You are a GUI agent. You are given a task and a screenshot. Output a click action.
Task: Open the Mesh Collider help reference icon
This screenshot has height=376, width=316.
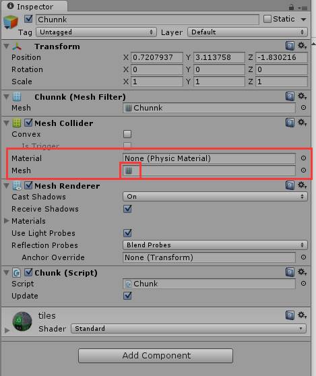click(290, 123)
